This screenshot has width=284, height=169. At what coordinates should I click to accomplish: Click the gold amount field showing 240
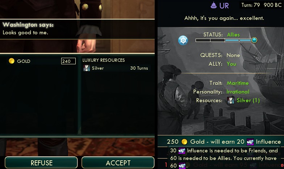pos(68,61)
